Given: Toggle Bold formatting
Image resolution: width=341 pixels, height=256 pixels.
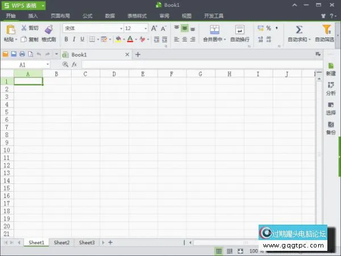Looking at the screenshot, I should click(66, 39).
